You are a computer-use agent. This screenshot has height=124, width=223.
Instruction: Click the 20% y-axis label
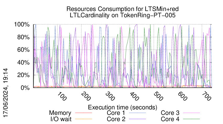click(23, 75)
